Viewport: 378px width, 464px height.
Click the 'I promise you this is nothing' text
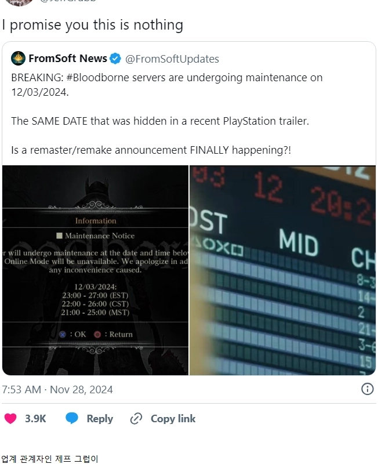click(x=93, y=25)
